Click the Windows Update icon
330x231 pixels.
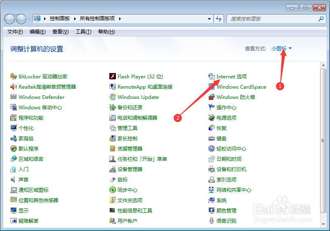[113, 97]
